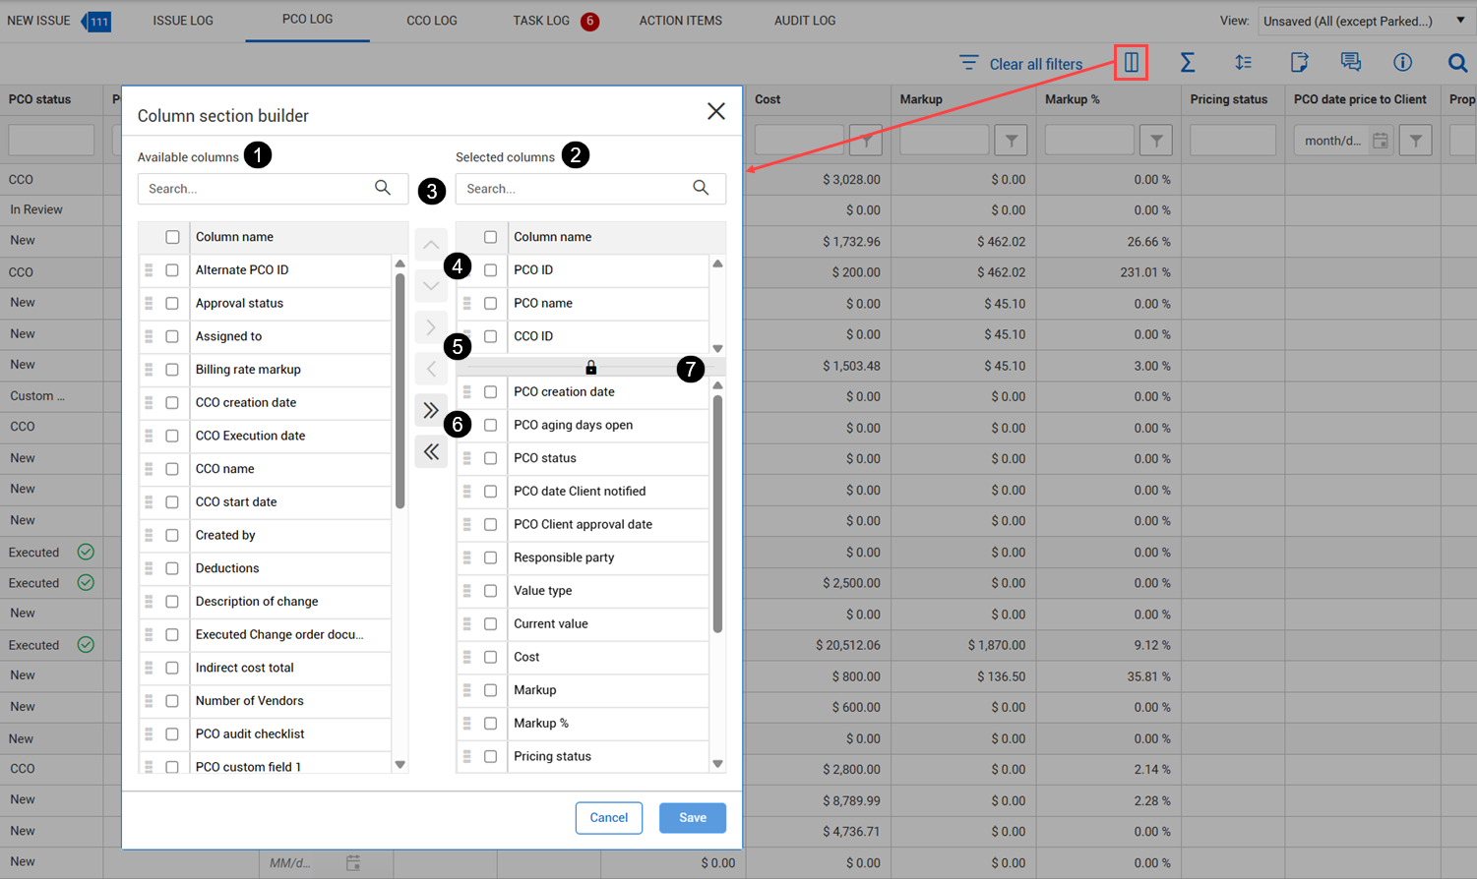Focus the Selected columns search field
This screenshot has height=879, width=1477.
tap(590, 189)
